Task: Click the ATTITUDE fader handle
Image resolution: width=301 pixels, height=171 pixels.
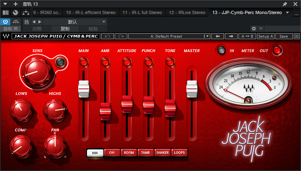Action: click(x=127, y=104)
